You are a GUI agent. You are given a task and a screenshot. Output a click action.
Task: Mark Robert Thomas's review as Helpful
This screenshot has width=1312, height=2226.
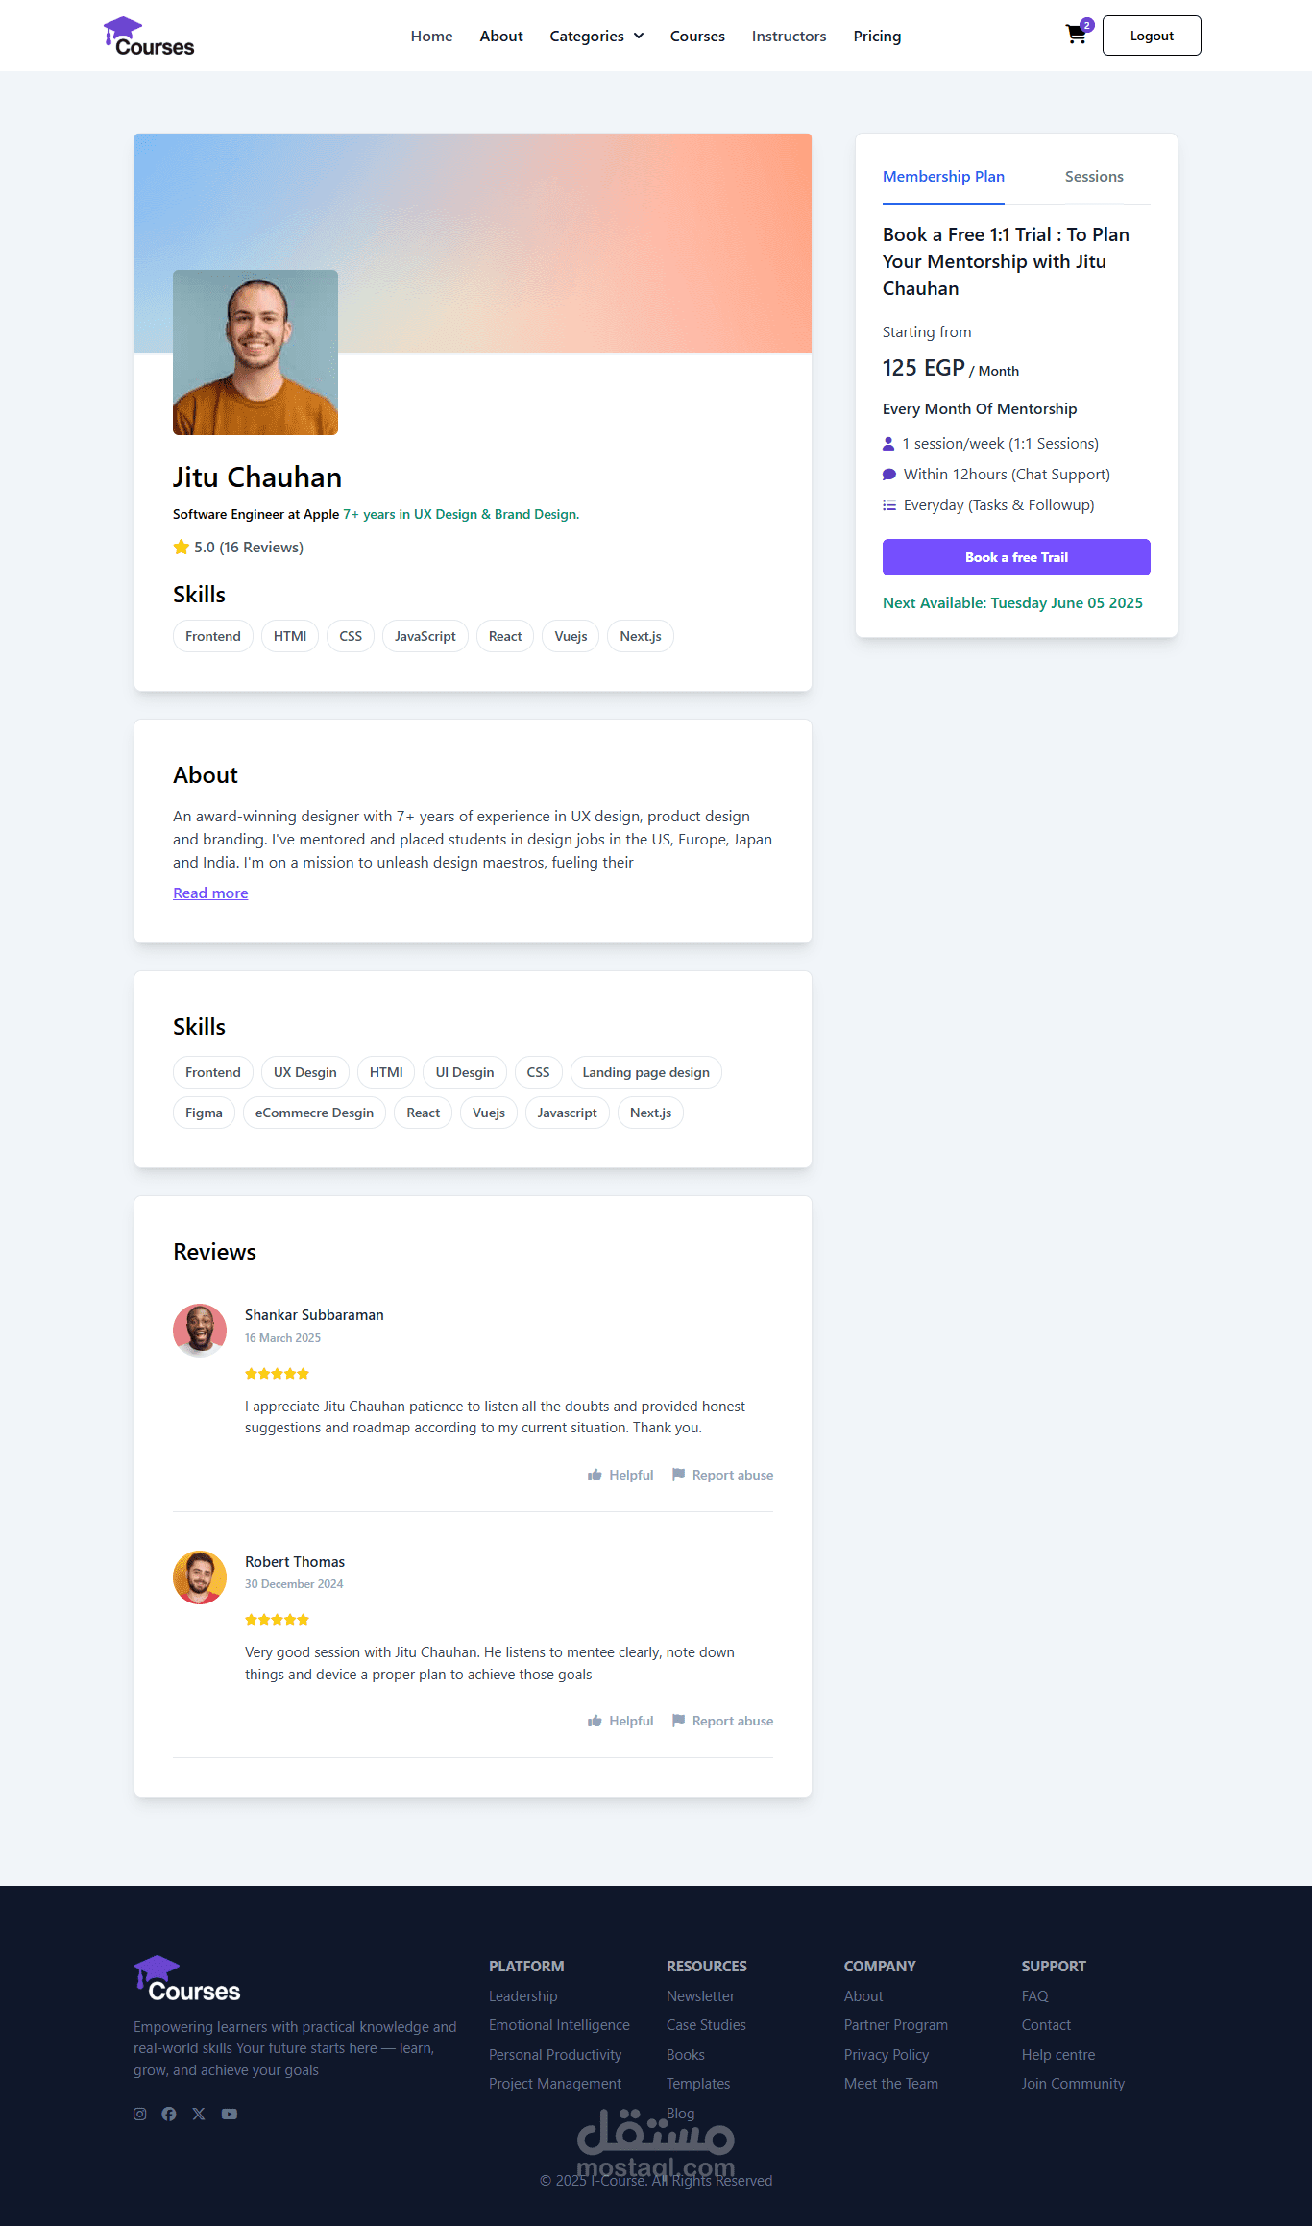[620, 1721]
